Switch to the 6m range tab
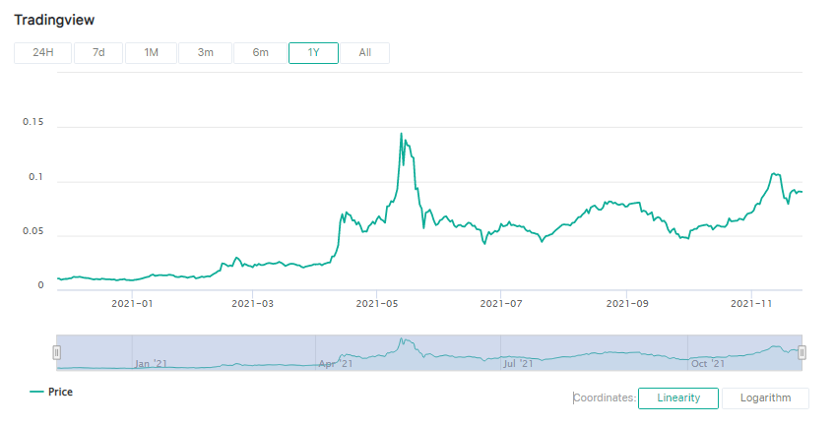 pos(260,53)
